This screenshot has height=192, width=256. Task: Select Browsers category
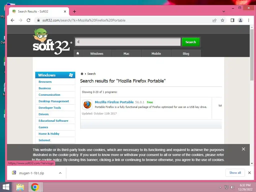[x=45, y=82]
